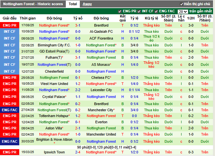Uncheck the ENG FAC league filter

156,11
